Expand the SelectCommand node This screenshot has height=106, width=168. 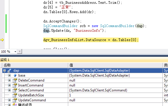9,90
